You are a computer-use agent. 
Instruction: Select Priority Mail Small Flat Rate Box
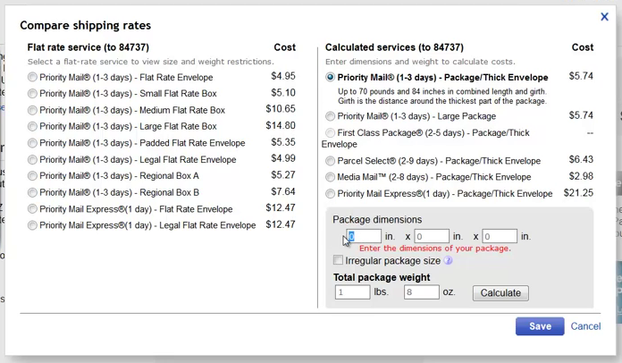coord(32,94)
